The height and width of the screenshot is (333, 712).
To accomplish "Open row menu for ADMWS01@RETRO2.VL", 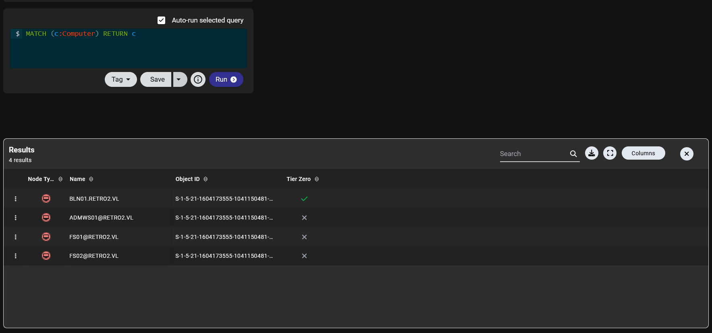I will pos(15,218).
